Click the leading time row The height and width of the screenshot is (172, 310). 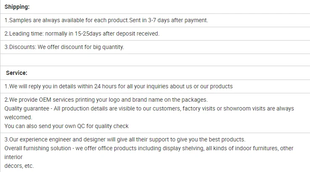click(x=82, y=33)
